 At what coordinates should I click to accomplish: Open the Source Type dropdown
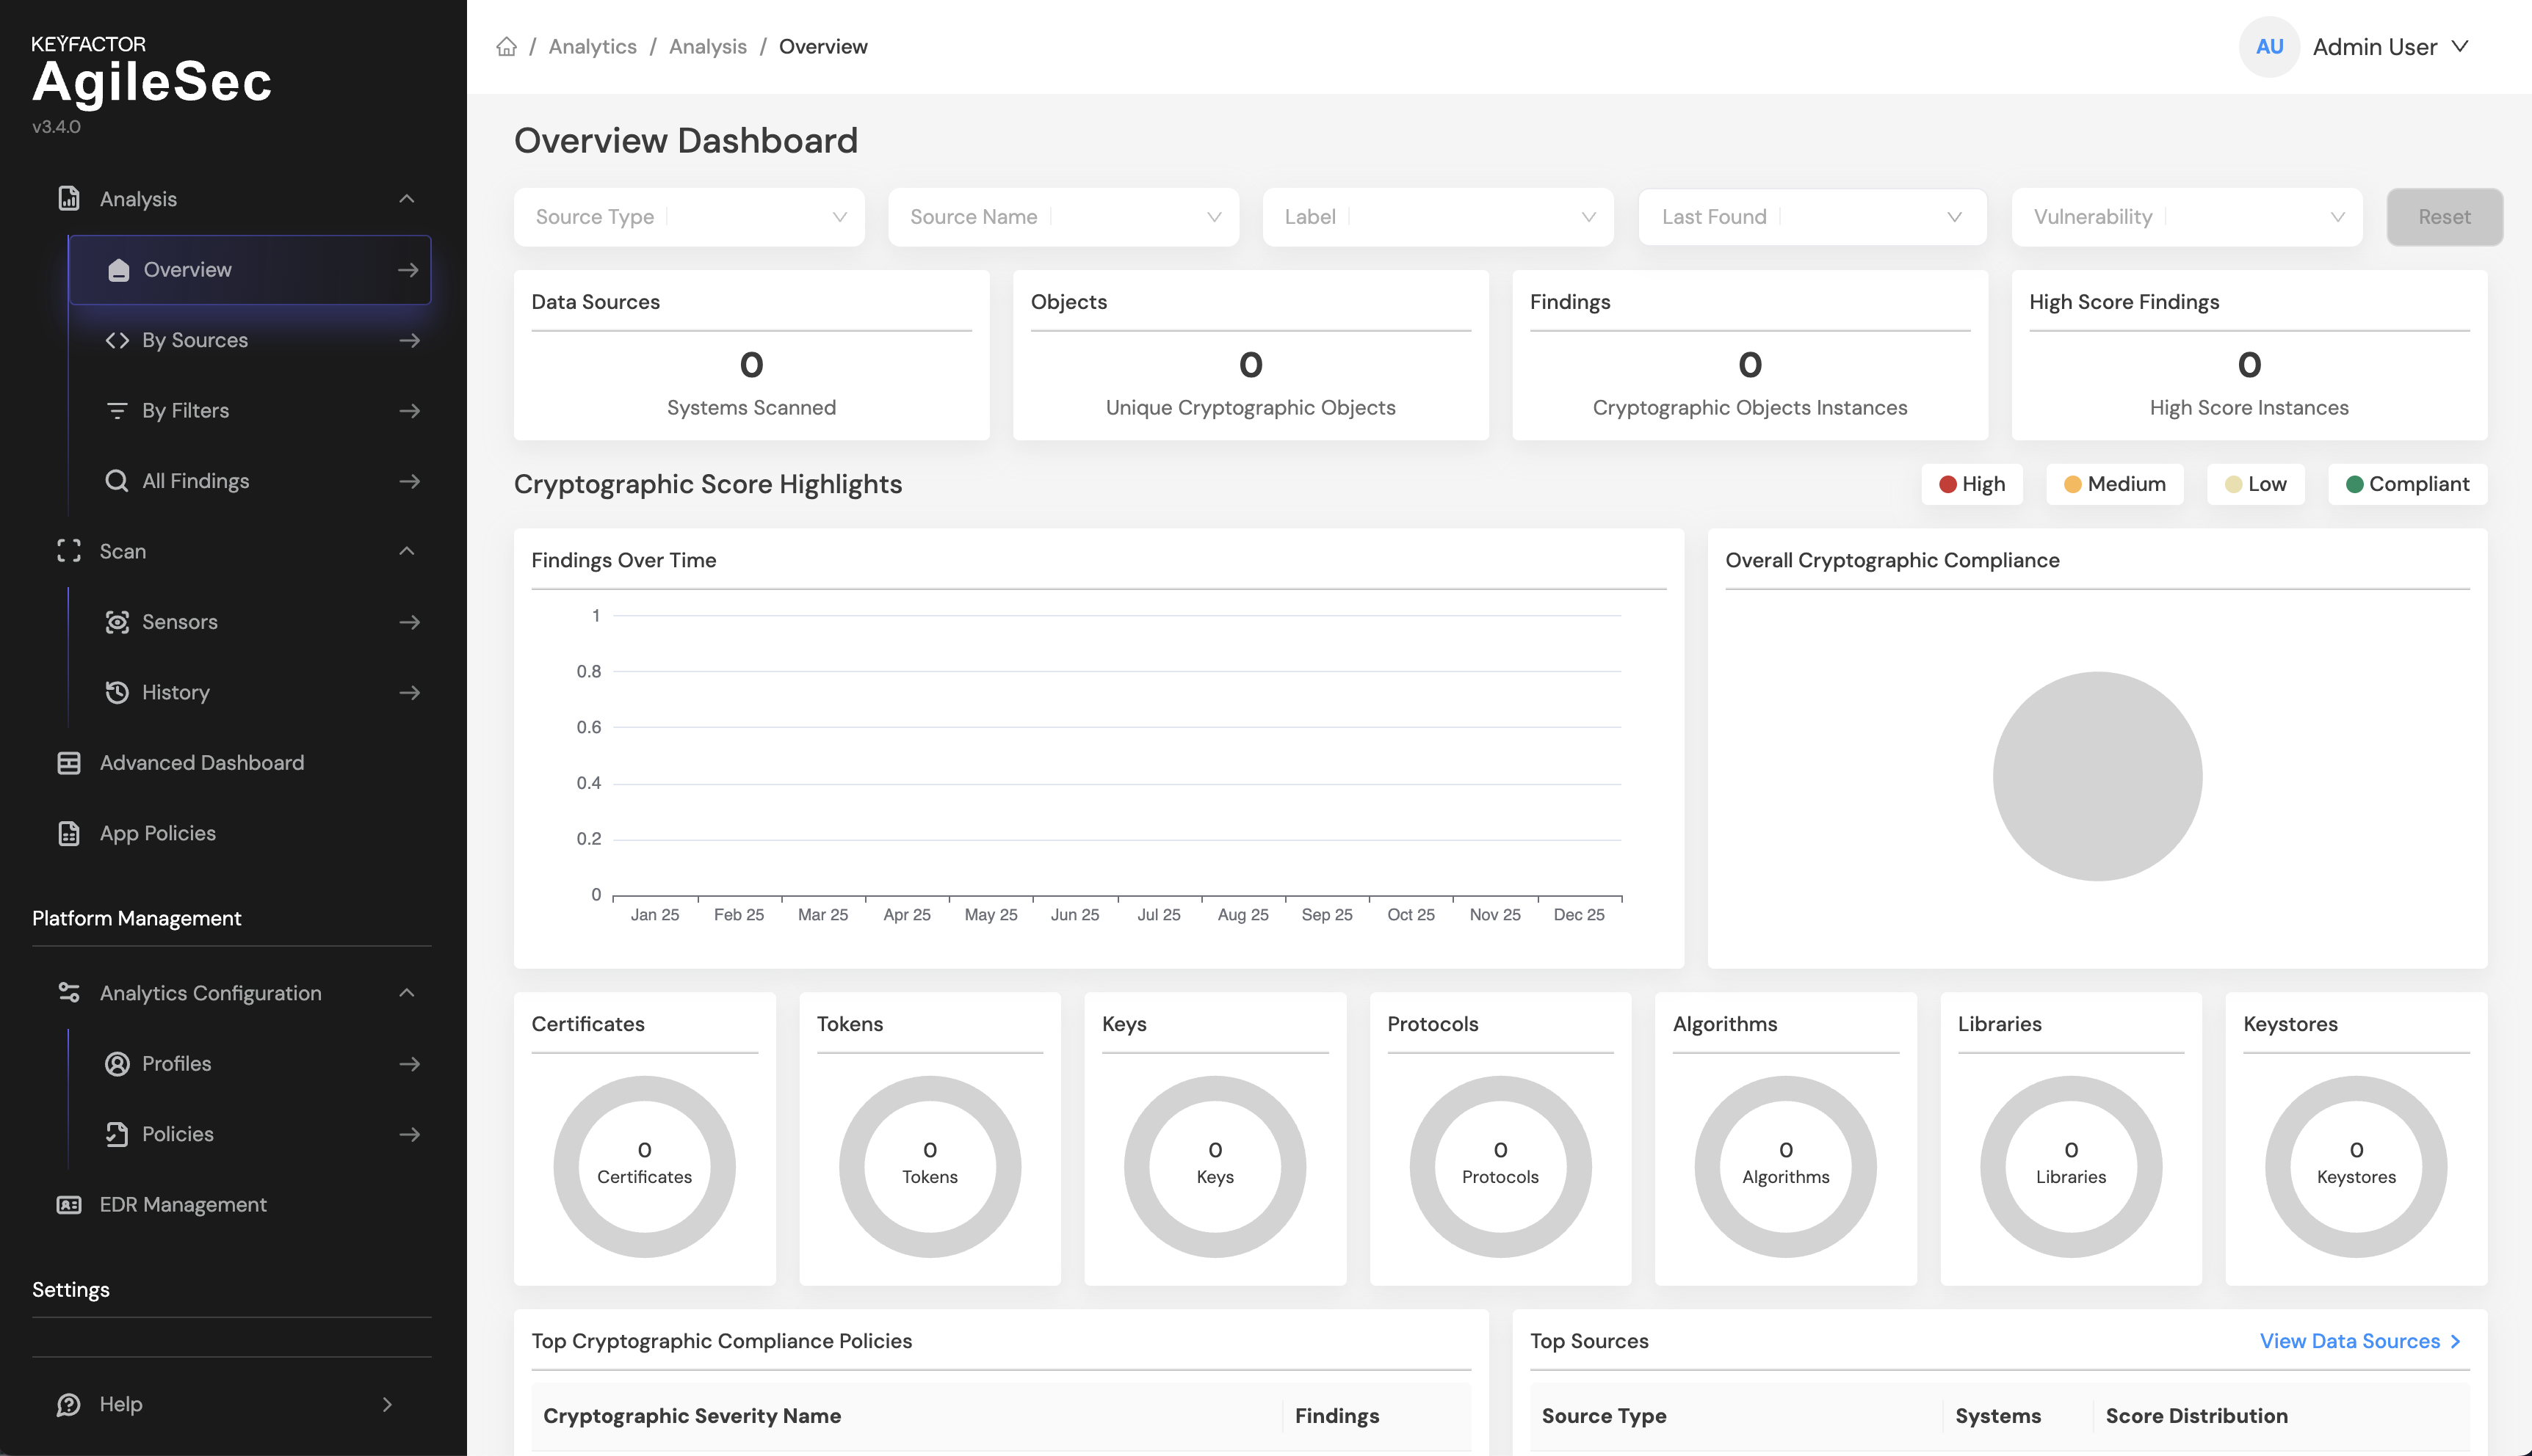coord(688,217)
